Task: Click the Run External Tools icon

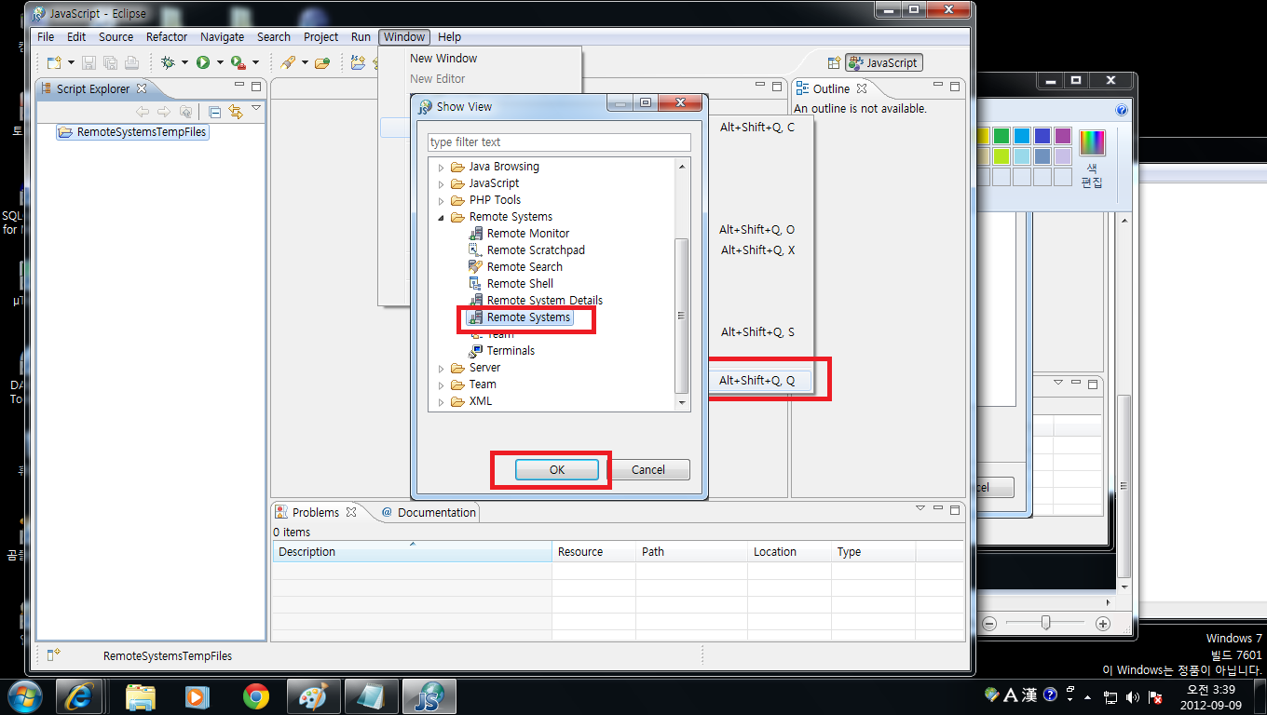Action: coord(238,62)
